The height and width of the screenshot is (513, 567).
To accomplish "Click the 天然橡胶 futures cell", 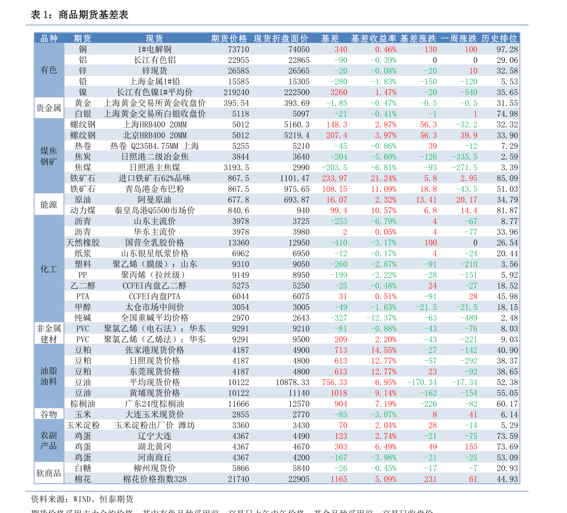I will 83,242.
